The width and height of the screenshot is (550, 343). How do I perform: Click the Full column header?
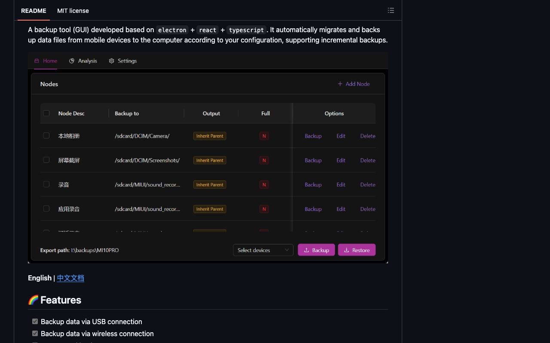(x=266, y=114)
